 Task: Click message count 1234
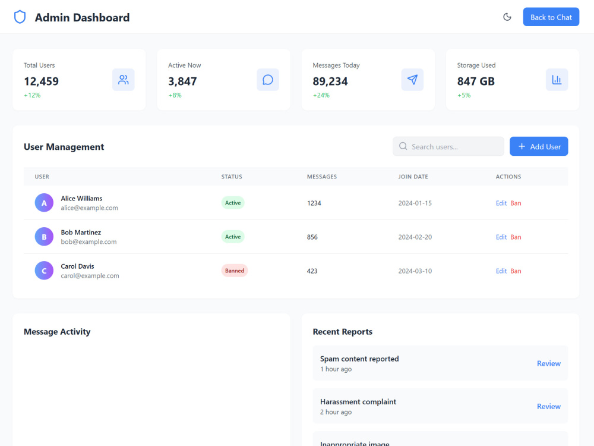click(314, 203)
